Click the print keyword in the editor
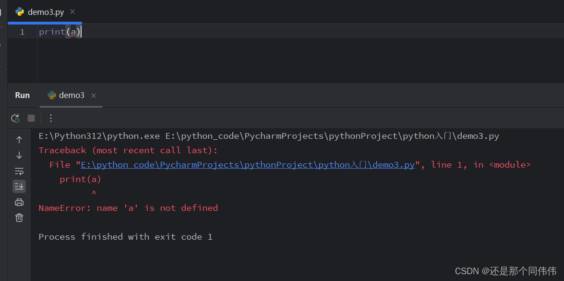The width and height of the screenshot is (564, 281). point(52,32)
